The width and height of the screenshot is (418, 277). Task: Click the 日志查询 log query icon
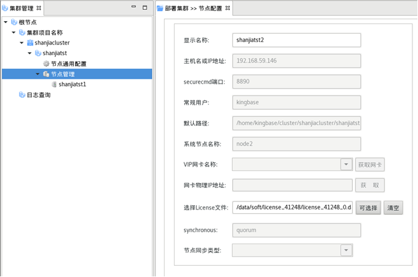pyautogui.click(x=22, y=95)
